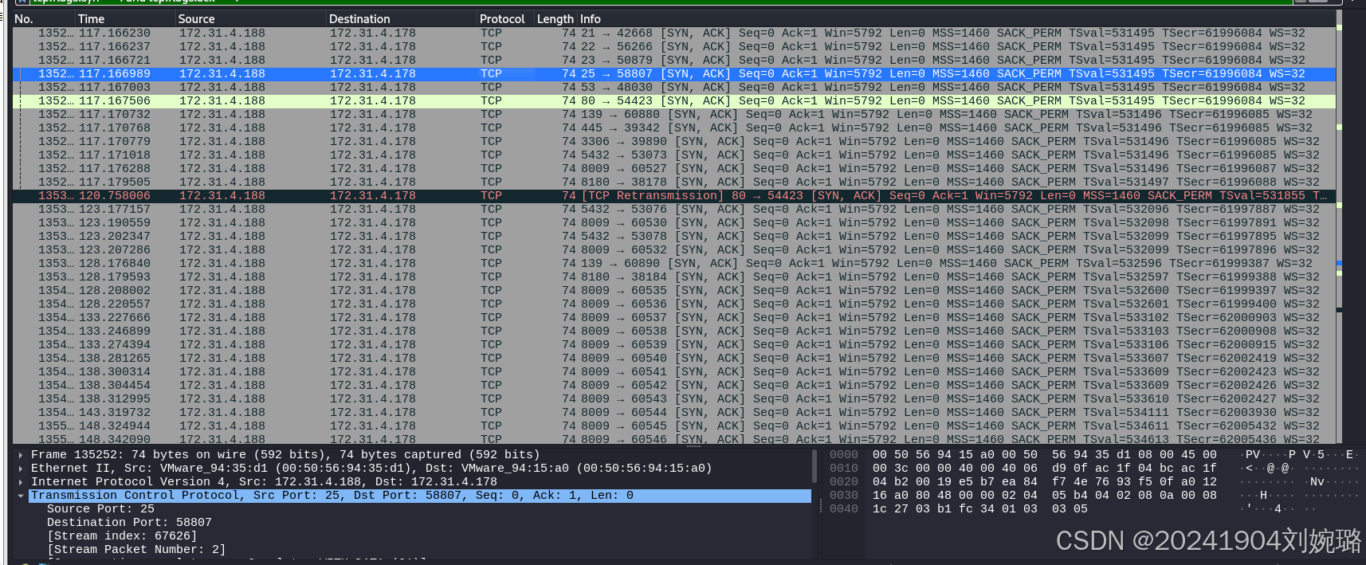1366x565 pixels.
Task: Click hex bytes row at offset 0020
Action: [1044, 482]
